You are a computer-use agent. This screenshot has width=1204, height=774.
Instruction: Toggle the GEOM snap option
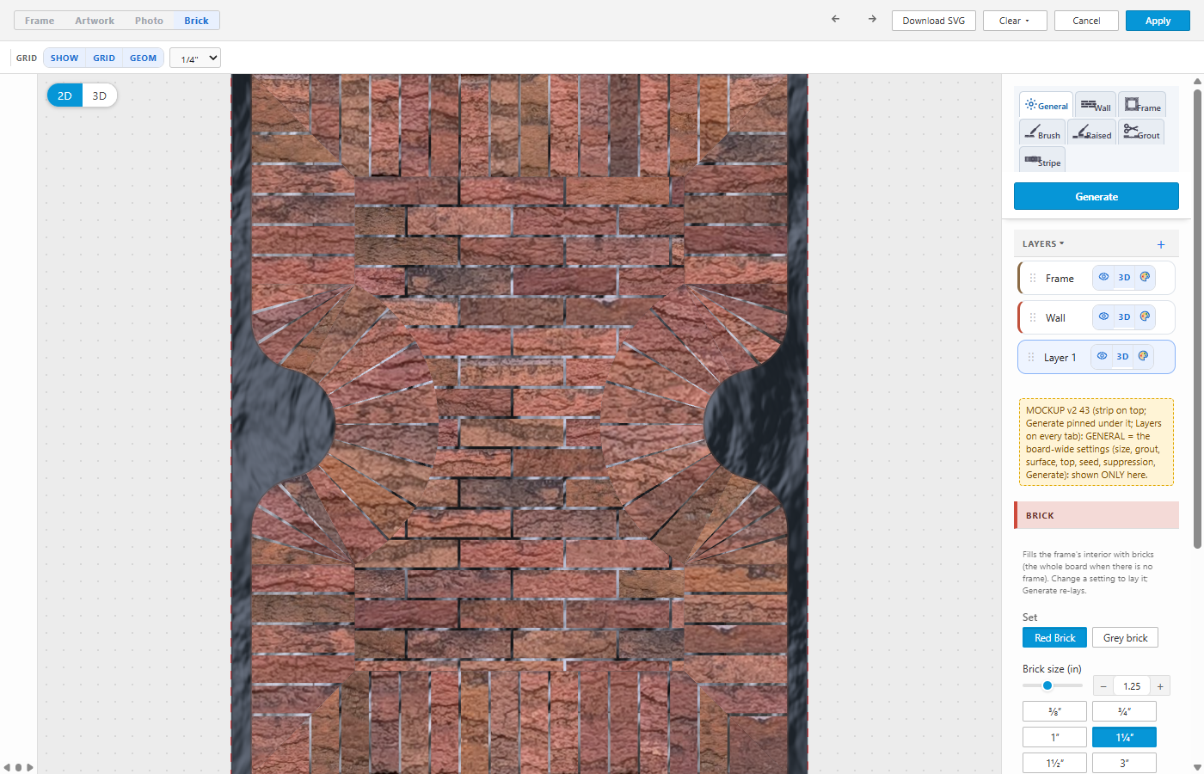144,58
